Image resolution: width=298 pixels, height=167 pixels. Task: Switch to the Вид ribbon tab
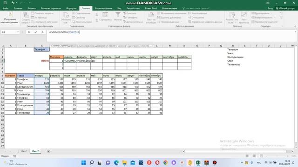[x=119, y=8]
